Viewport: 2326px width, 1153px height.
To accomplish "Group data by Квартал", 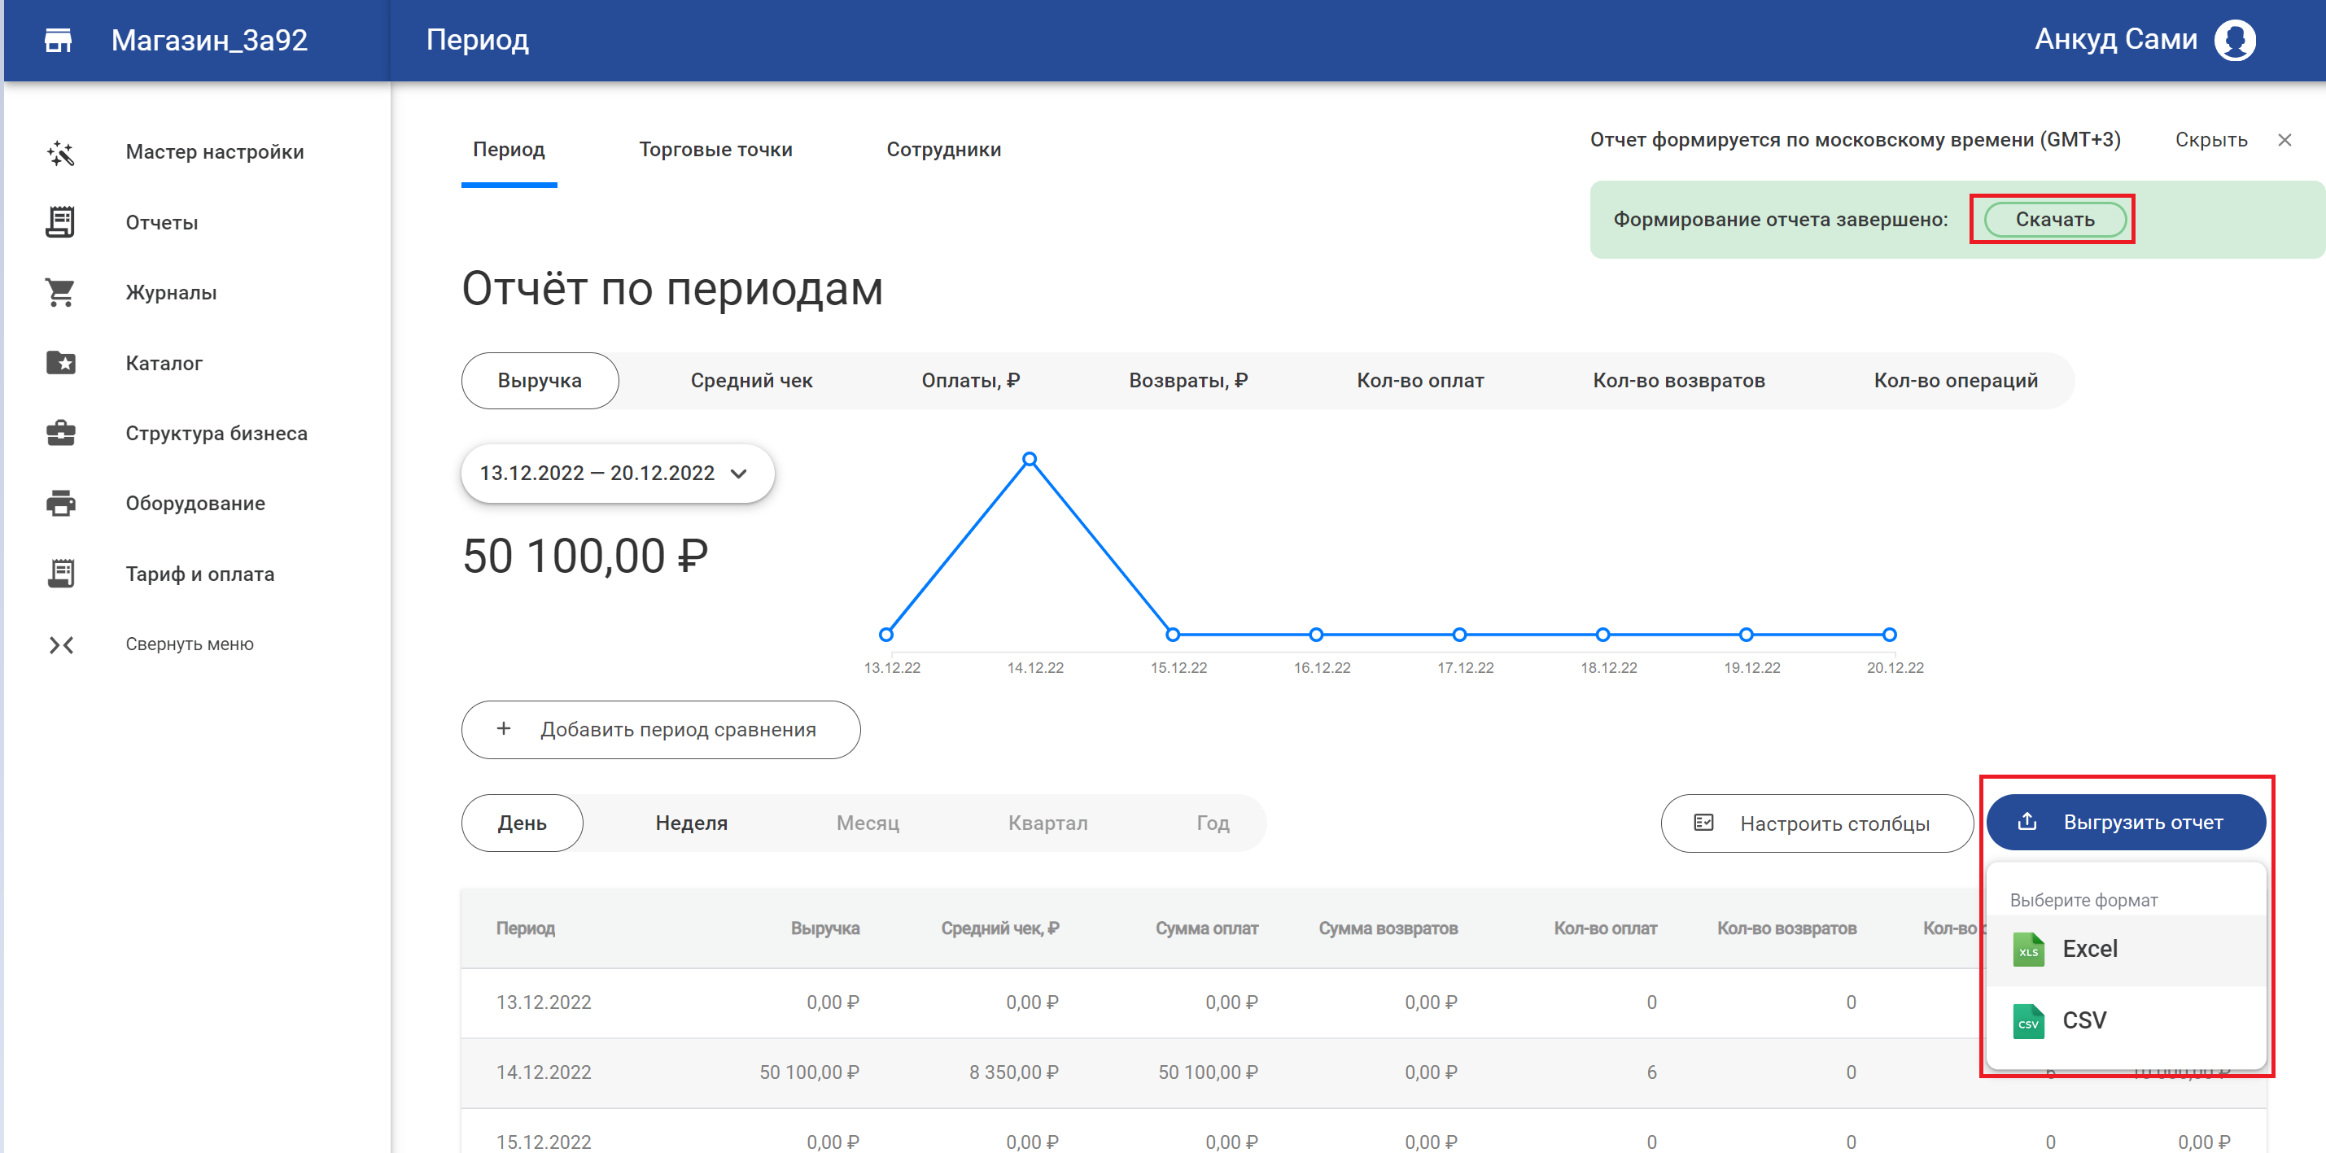I will click(1048, 823).
